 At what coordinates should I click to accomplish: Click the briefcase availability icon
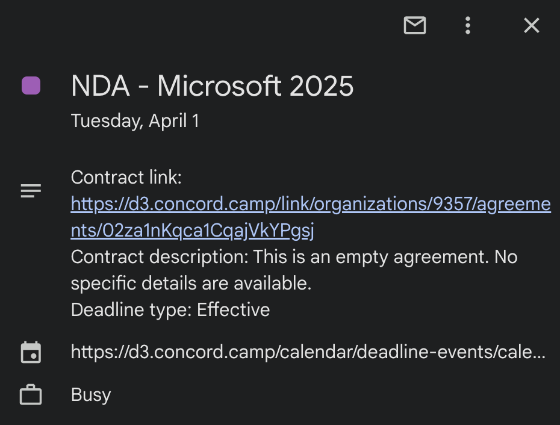31,396
